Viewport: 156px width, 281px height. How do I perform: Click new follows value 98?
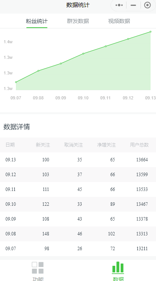[x=47, y=249]
